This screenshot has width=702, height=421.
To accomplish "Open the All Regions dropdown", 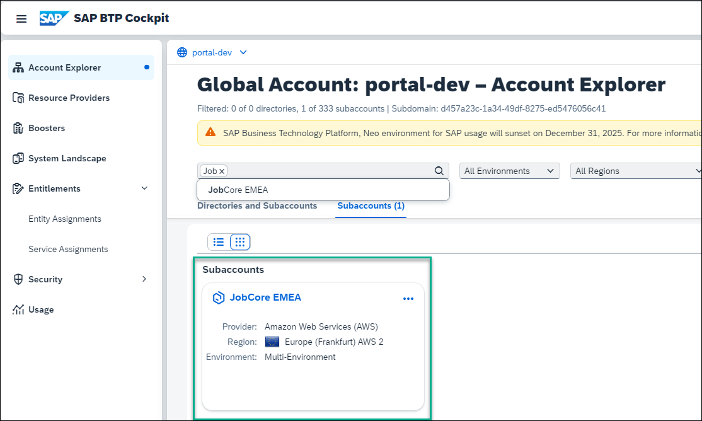I will coord(636,171).
